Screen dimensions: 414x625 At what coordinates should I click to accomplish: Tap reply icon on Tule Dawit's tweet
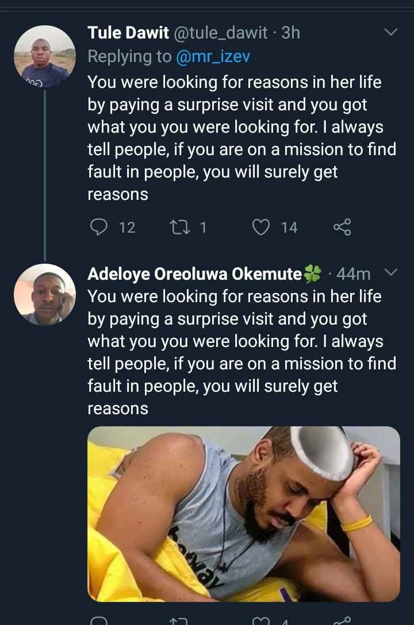click(99, 227)
